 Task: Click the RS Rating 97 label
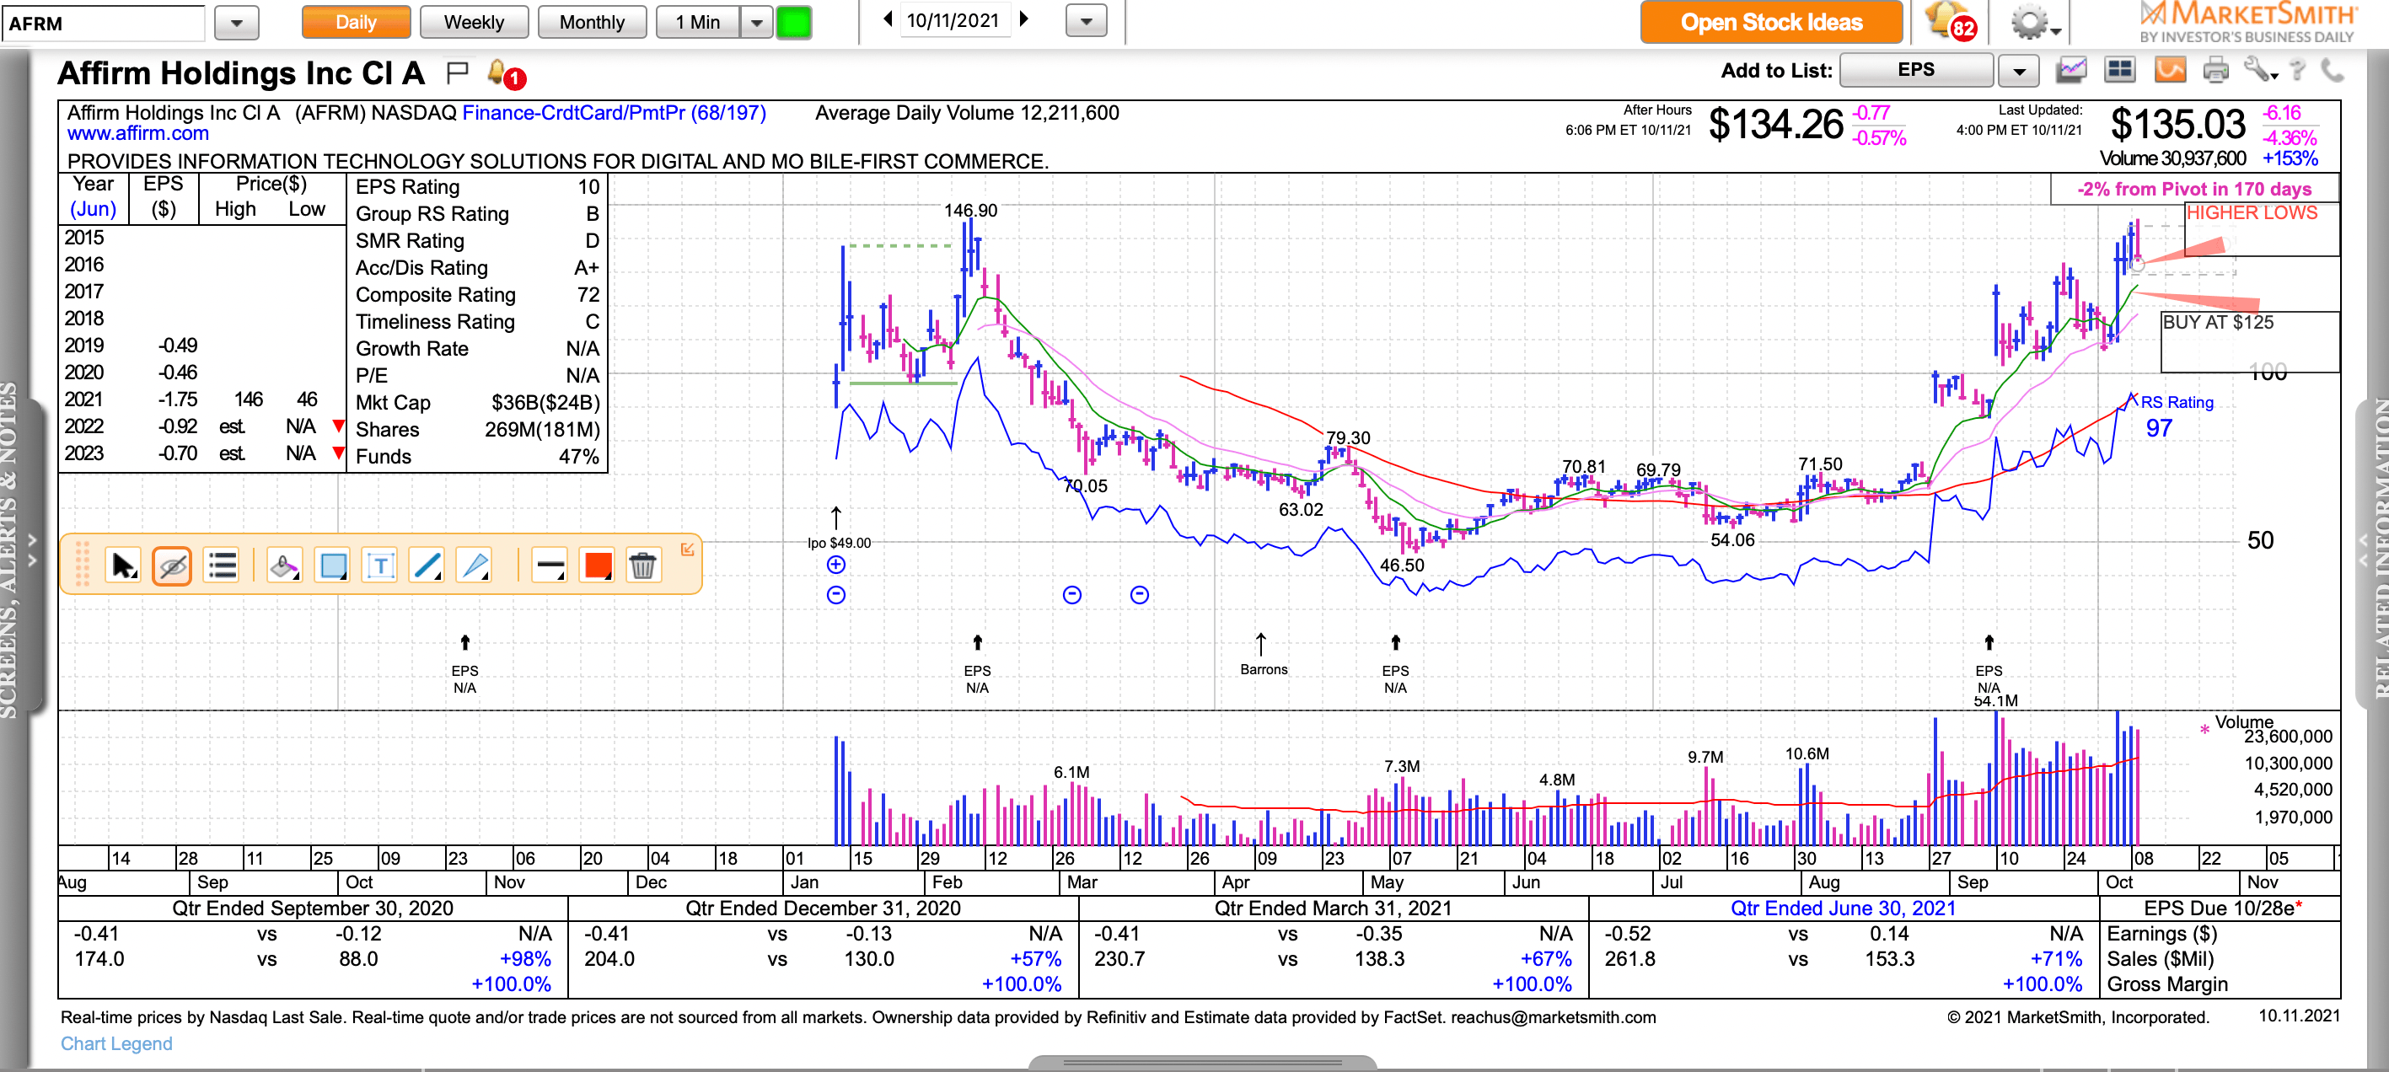click(2176, 415)
